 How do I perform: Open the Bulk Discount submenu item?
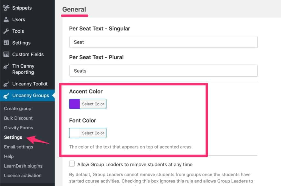click(x=18, y=118)
